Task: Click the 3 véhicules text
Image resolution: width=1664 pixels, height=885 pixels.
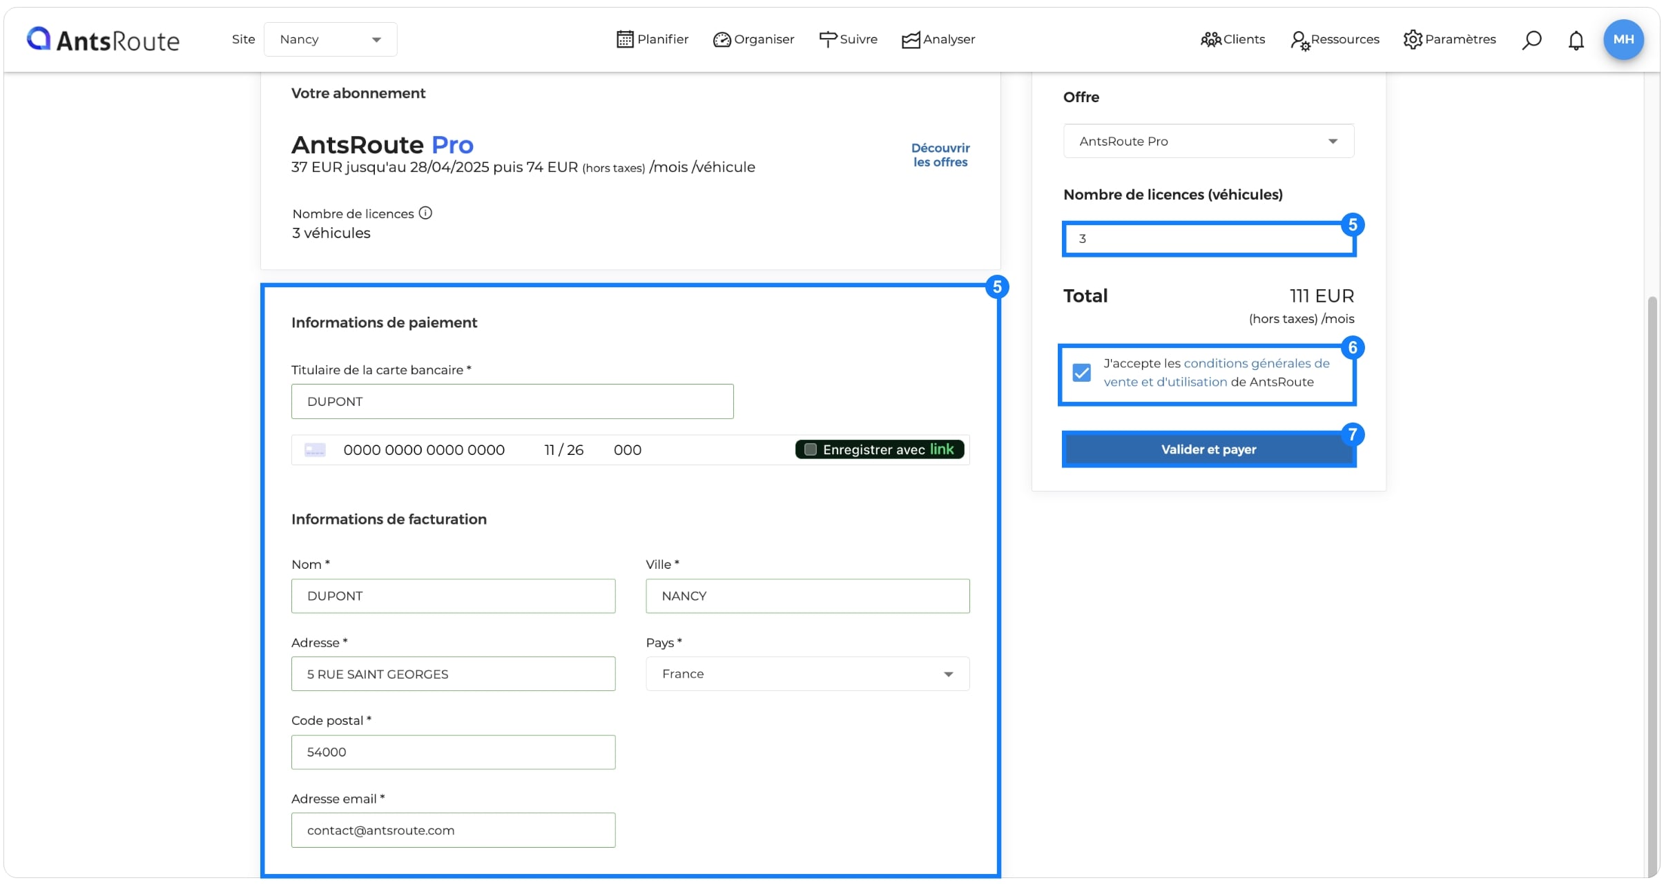Action: (x=331, y=233)
